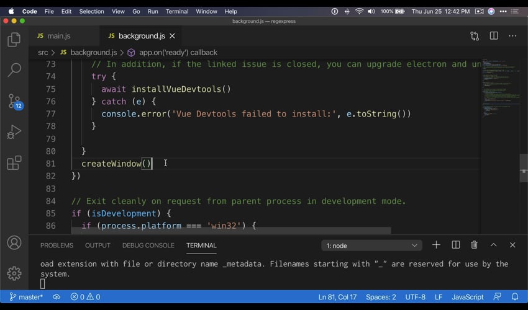Open the Help menu
528x310 pixels.
pos(230,11)
